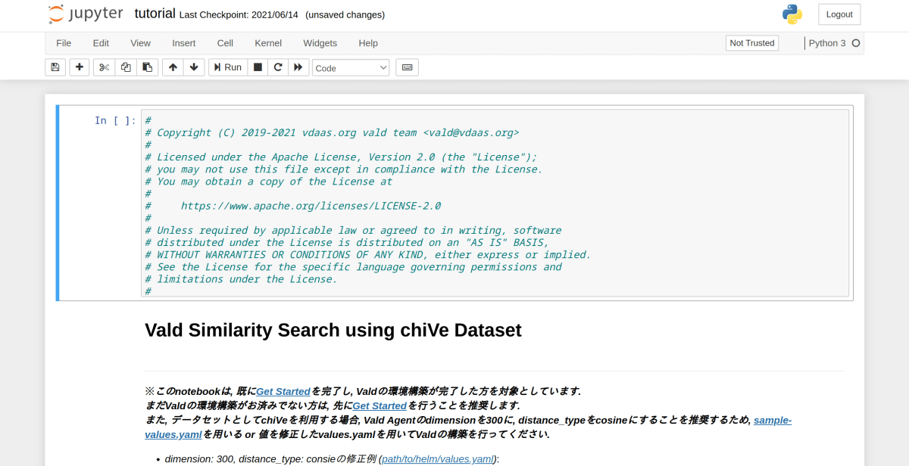Click inside the license comment code cell

point(495,203)
